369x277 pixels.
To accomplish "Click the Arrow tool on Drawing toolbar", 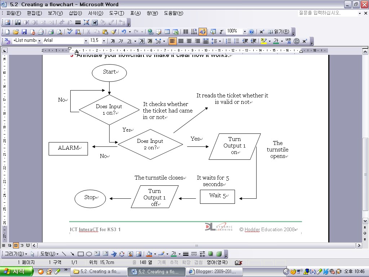I will point(72,254).
